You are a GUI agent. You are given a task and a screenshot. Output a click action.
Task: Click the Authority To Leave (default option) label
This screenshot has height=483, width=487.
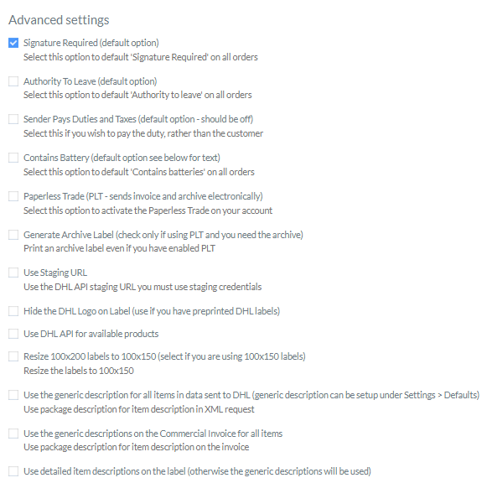[90, 81]
